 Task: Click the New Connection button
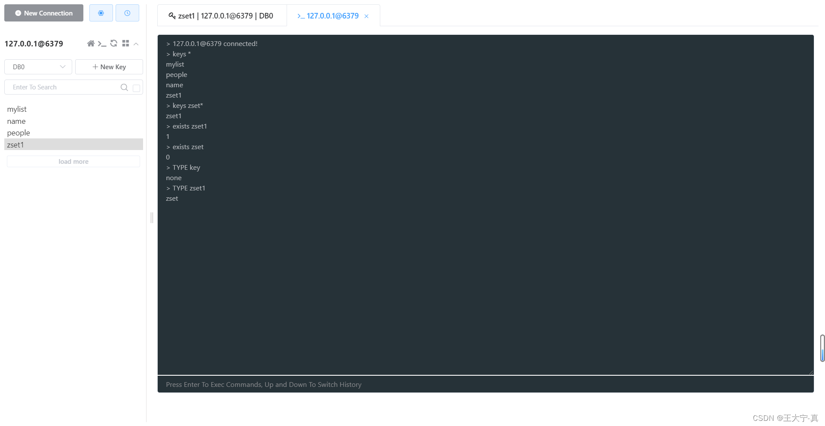point(44,13)
